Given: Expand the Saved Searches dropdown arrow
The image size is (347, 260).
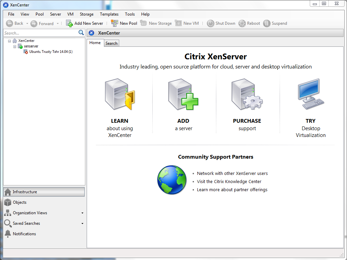Looking at the screenshot, I should click(82, 224).
